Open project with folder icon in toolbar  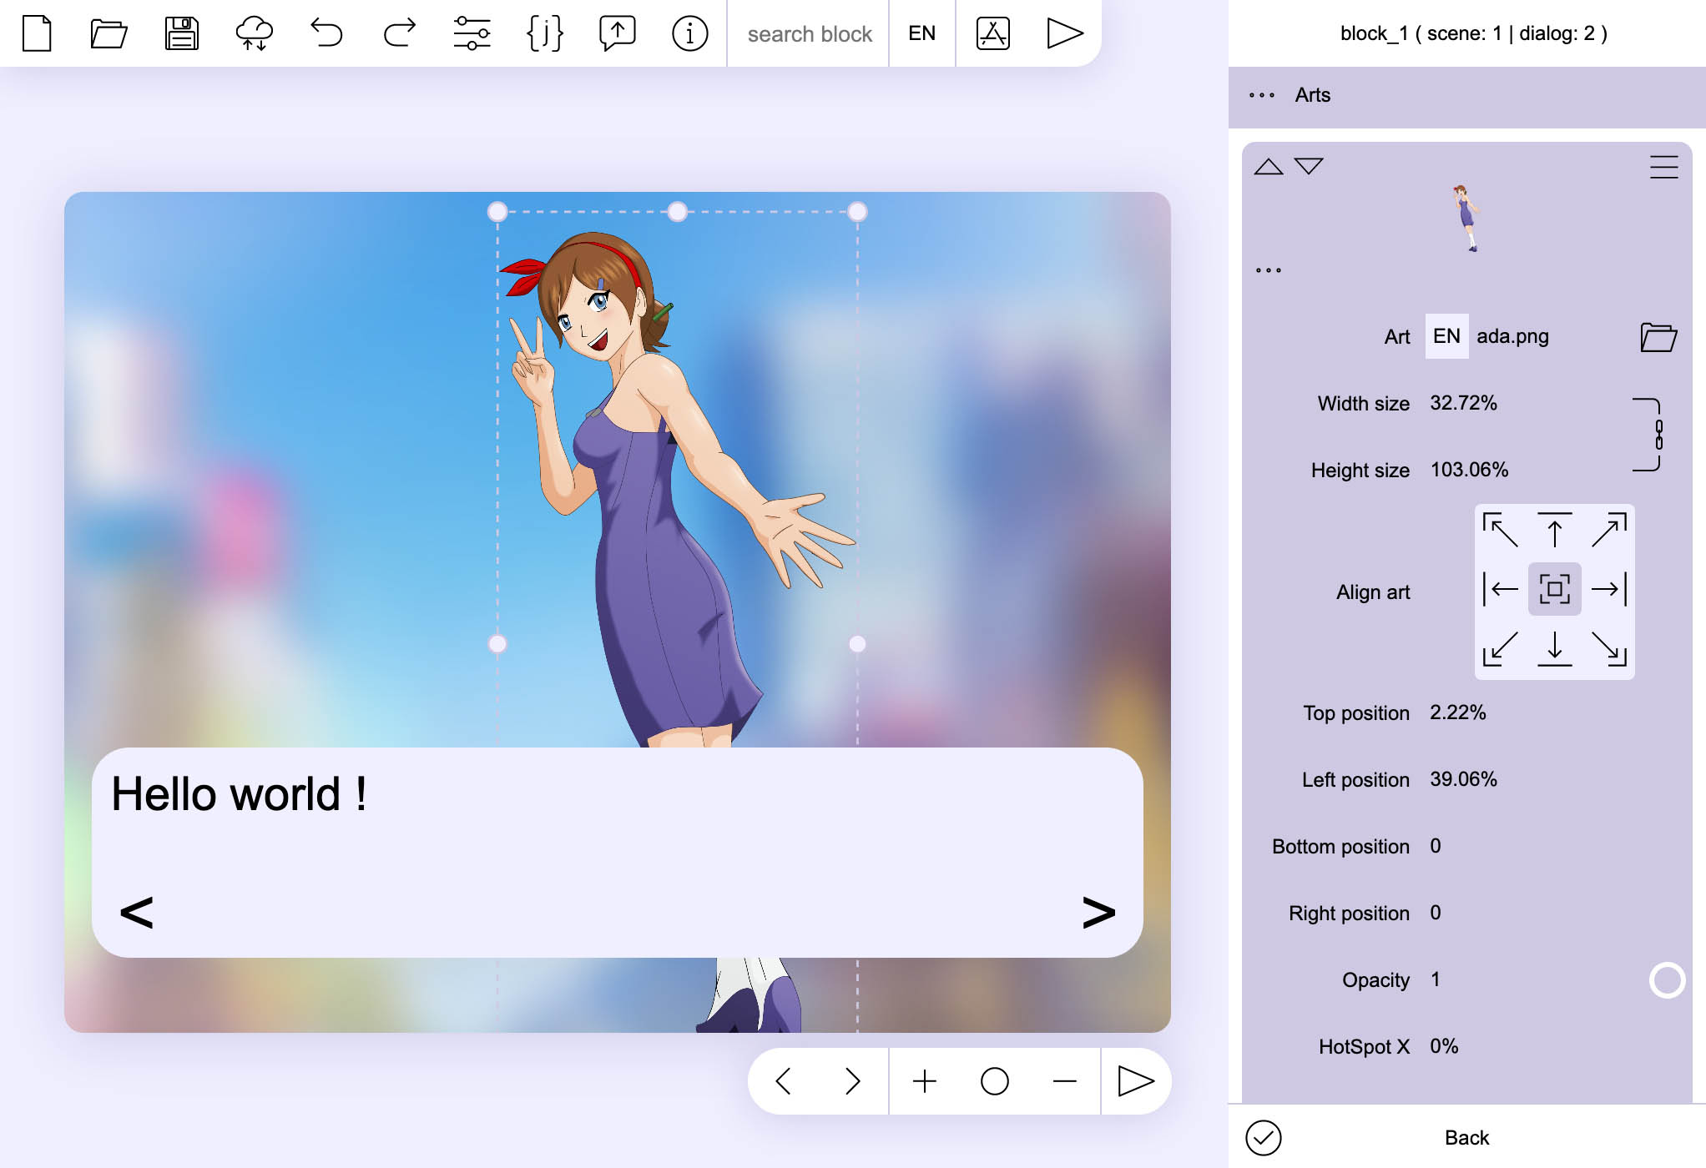point(109,33)
